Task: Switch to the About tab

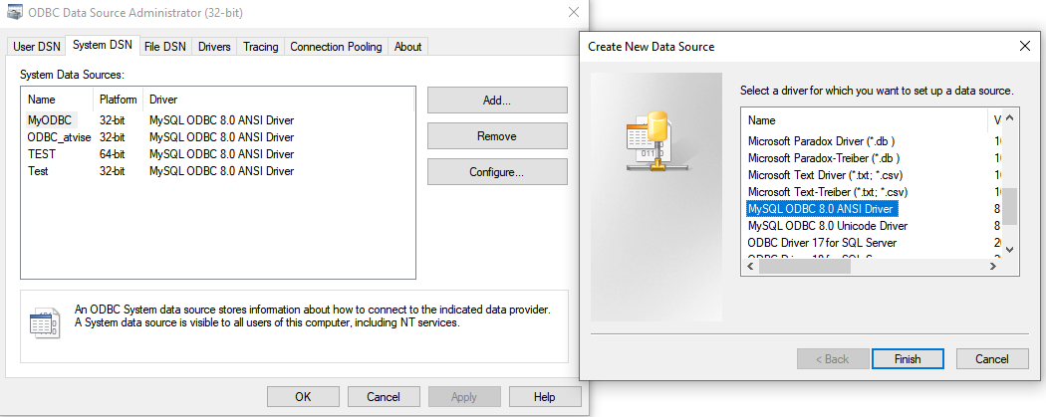Action: [x=407, y=47]
